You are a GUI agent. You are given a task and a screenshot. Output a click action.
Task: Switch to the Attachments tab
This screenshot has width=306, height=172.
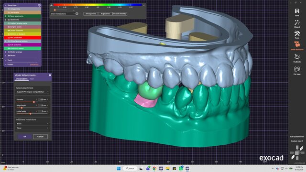tap(22, 79)
